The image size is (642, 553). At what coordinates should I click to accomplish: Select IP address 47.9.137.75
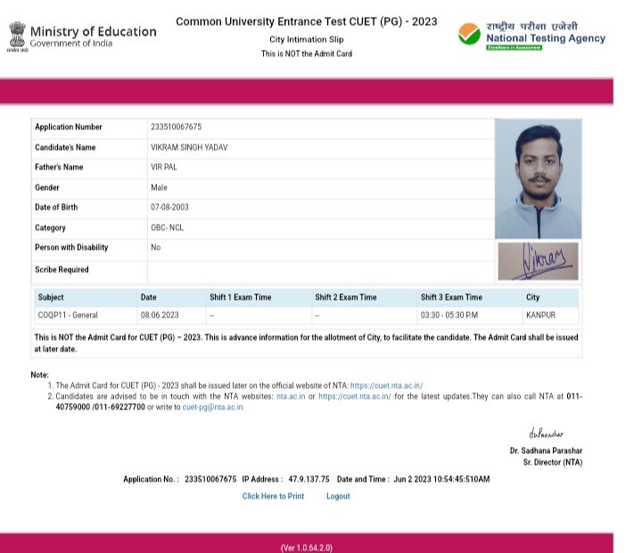coord(309,479)
